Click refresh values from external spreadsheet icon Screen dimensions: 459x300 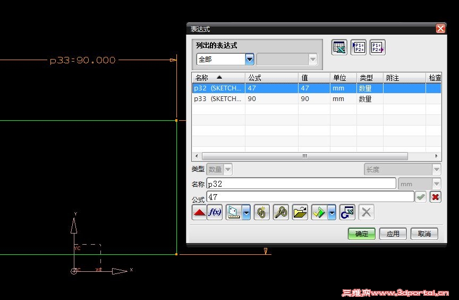coord(347,212)
